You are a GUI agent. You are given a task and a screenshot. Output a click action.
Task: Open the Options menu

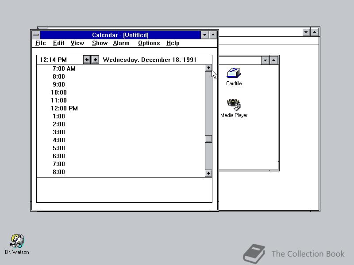pyautogui.click(x=149, y=43)
